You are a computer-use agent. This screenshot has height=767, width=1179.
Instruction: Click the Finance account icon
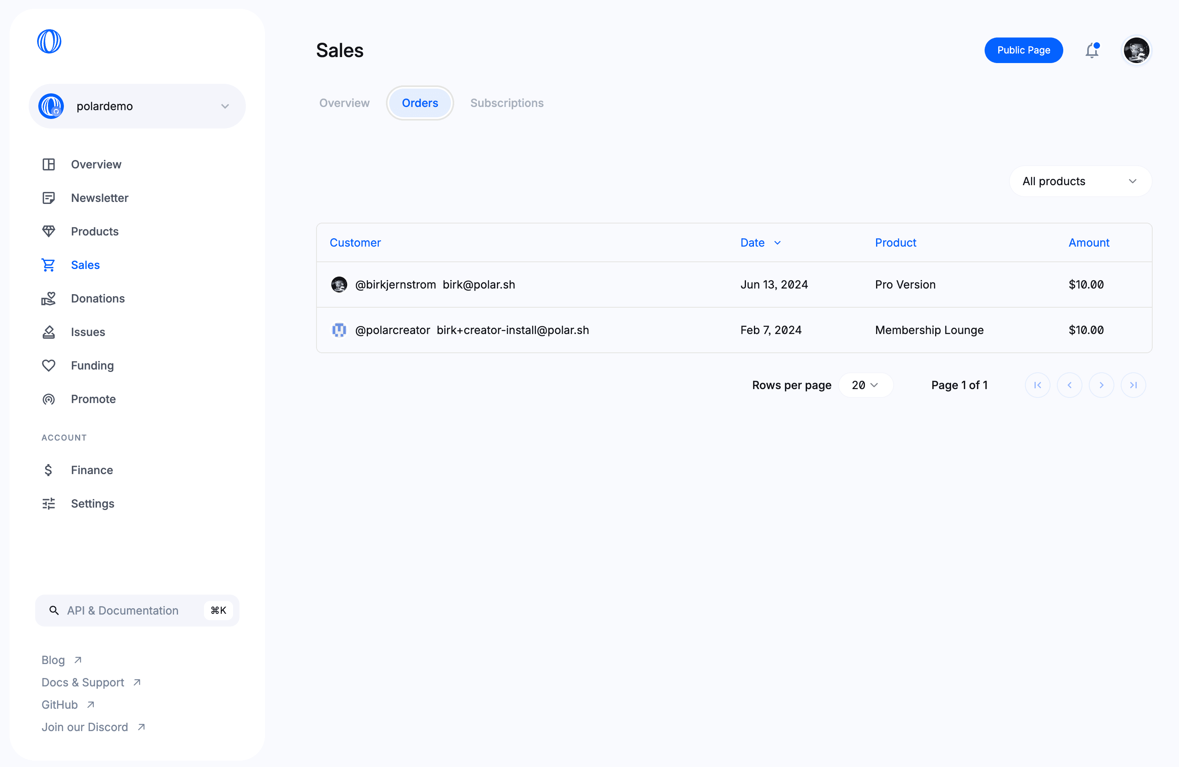click(49, 470)
